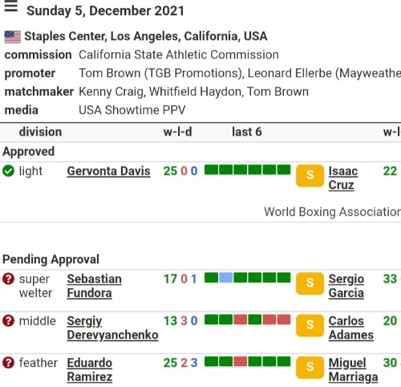Click the pending icon on the feather bout
401x387 pixels.
(x=9, y=363)
